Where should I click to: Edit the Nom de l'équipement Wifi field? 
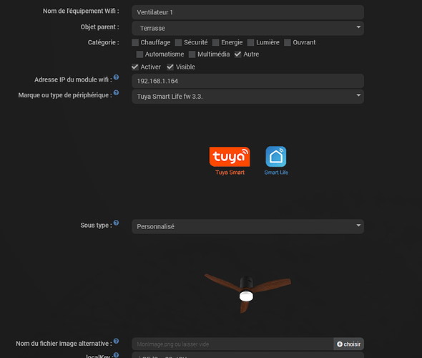pos(248,12)
